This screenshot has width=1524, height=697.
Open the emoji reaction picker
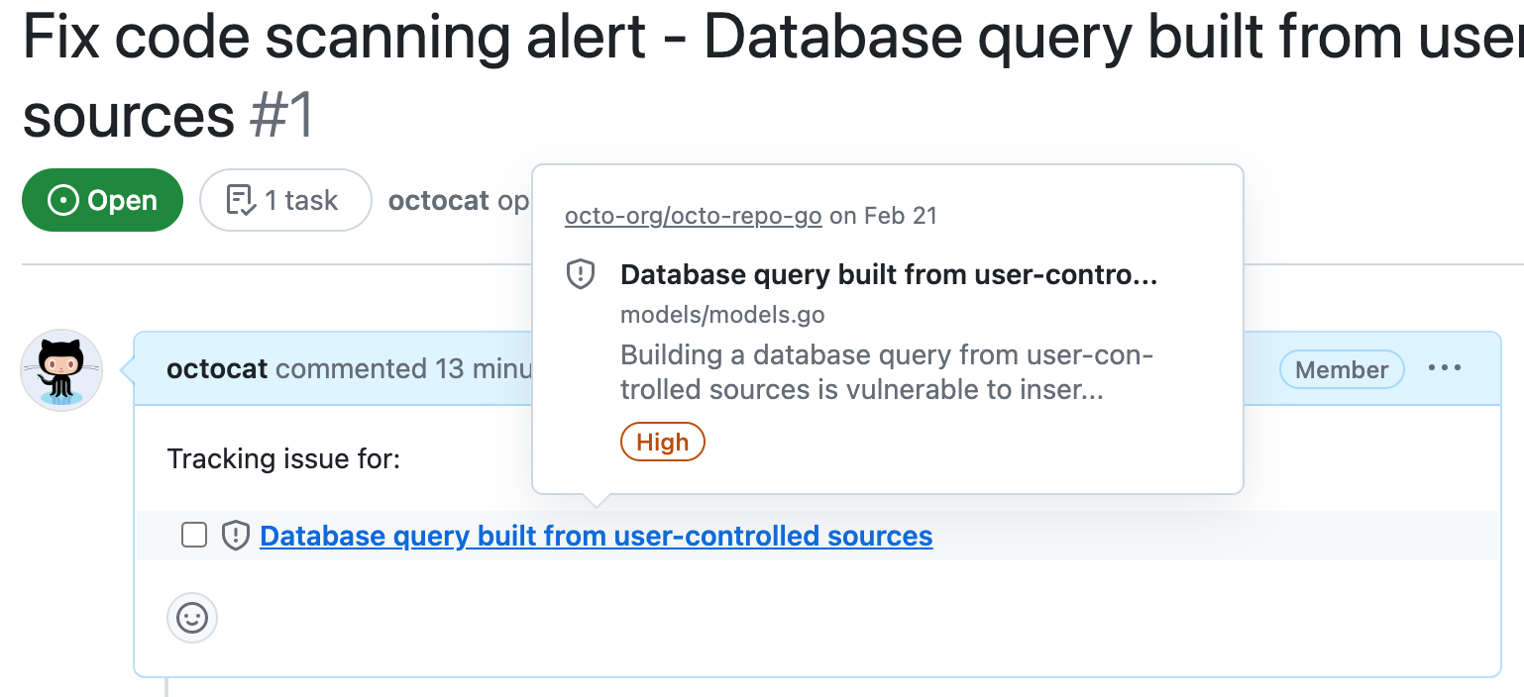[192, 618]
